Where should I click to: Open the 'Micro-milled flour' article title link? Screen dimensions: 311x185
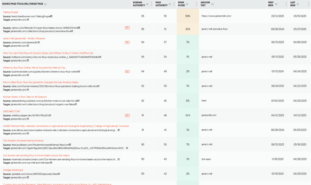click(x=41, y=82)
